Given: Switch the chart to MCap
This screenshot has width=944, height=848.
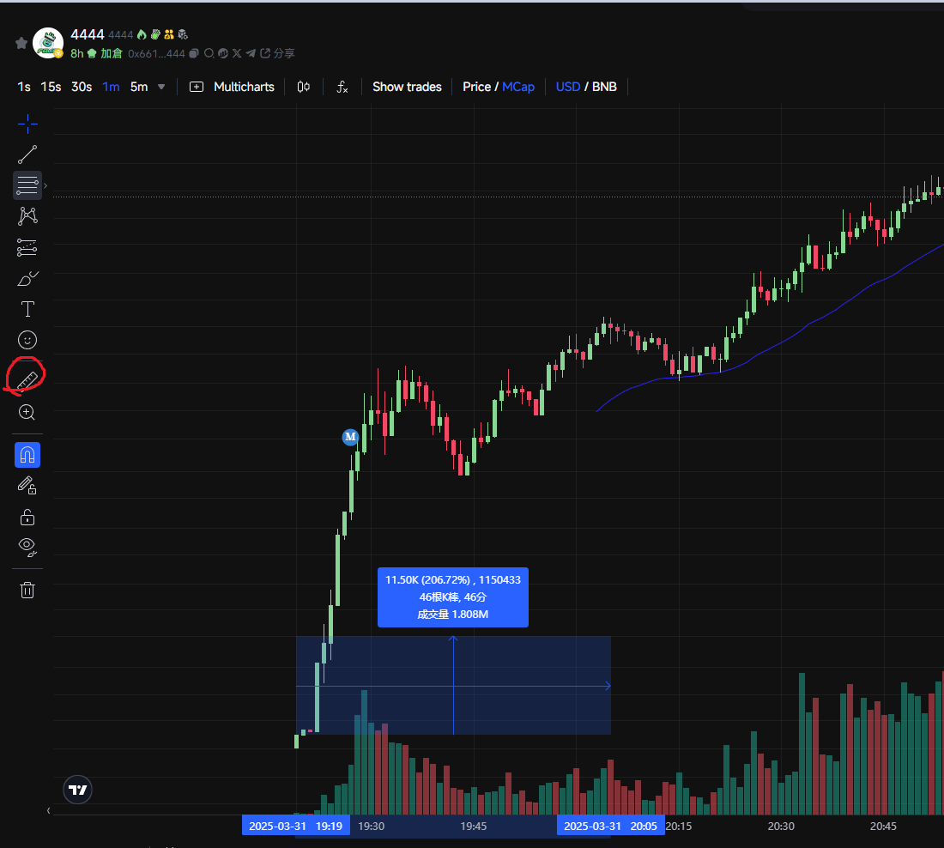Looking at the screenshot, I should (x=518, y=87).
